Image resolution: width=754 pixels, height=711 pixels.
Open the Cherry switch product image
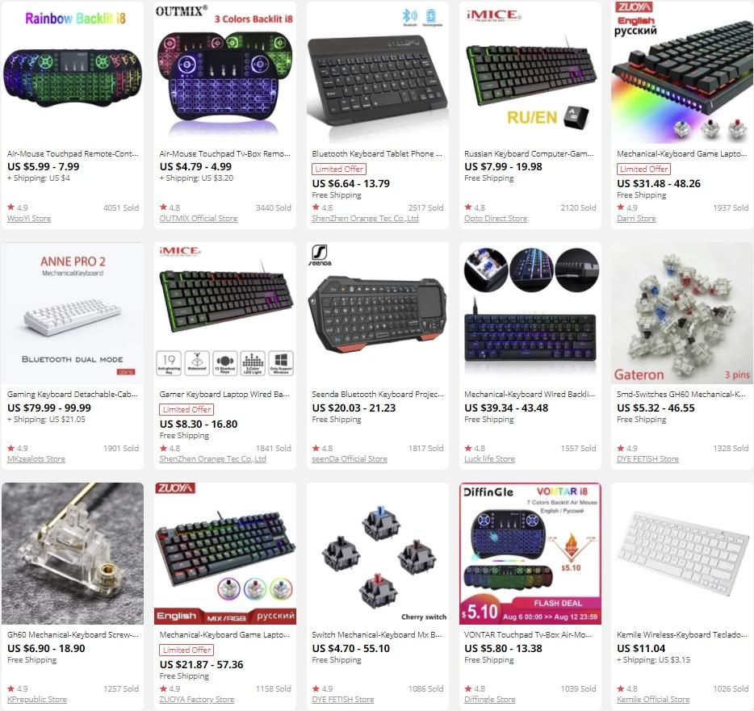tap(378, 554)
